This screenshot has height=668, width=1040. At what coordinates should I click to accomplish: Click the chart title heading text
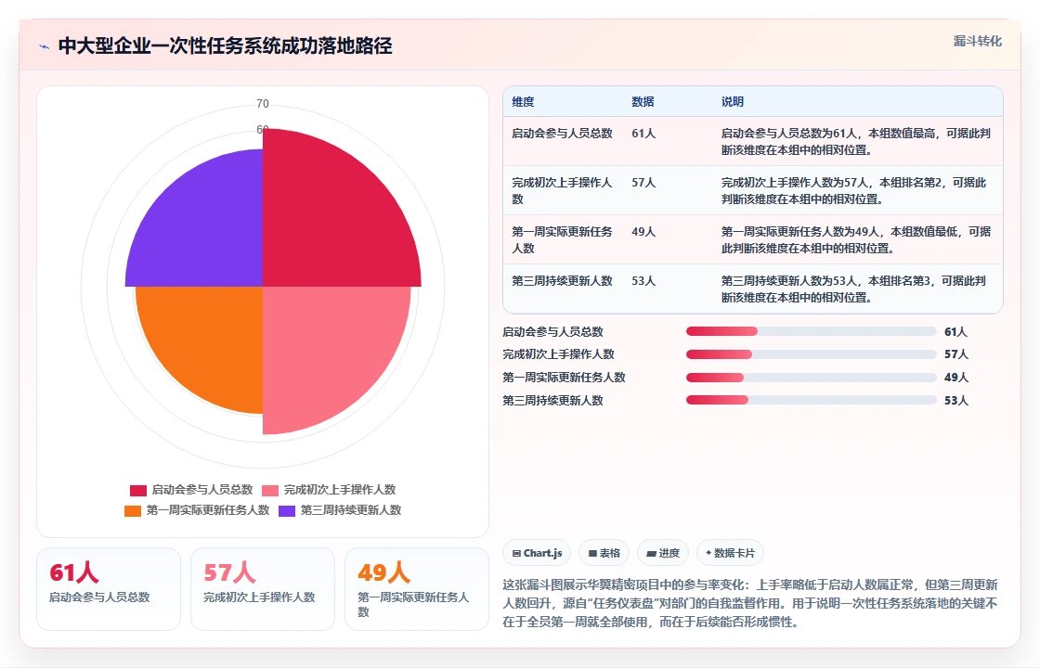[225, 46]
